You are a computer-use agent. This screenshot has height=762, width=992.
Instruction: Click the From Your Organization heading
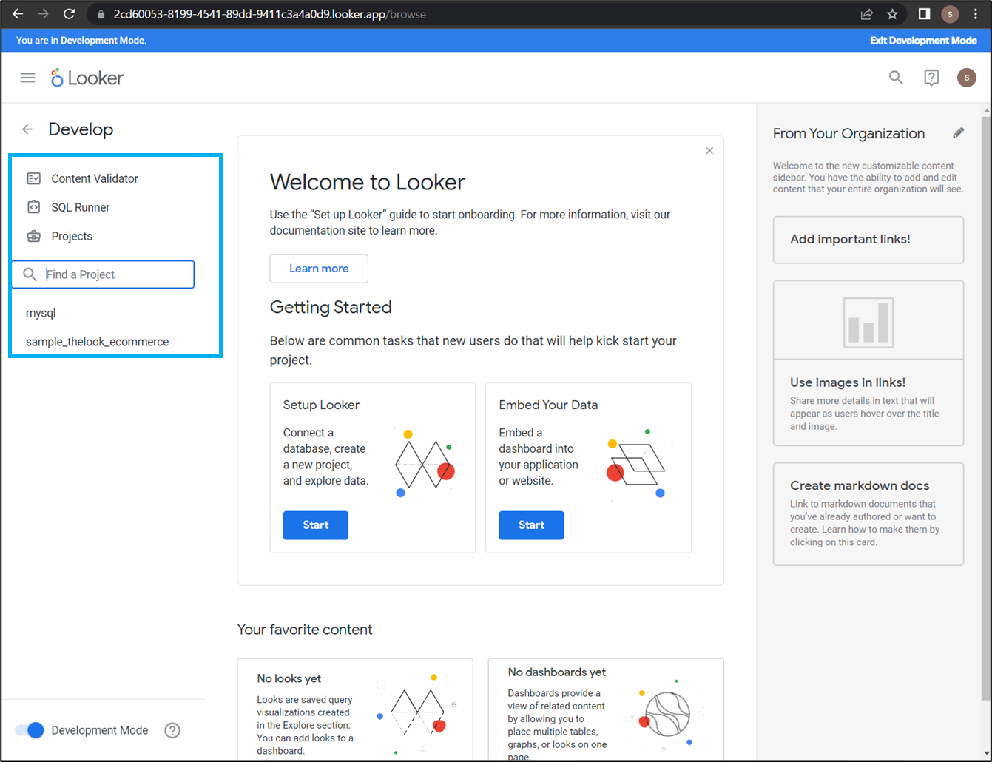[848, 133]
